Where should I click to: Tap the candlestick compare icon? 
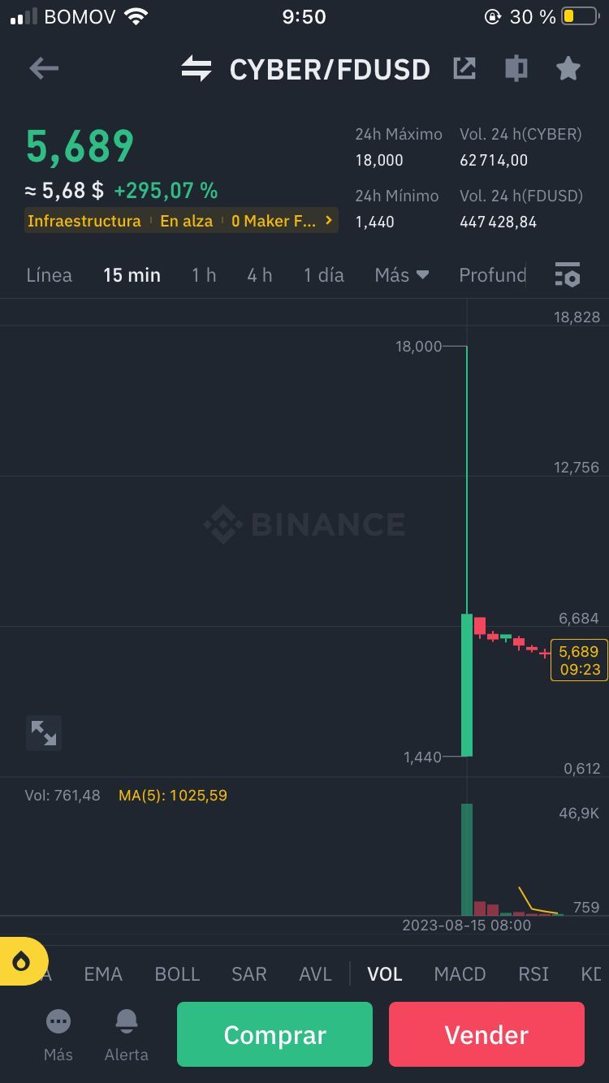click(516, 68)
